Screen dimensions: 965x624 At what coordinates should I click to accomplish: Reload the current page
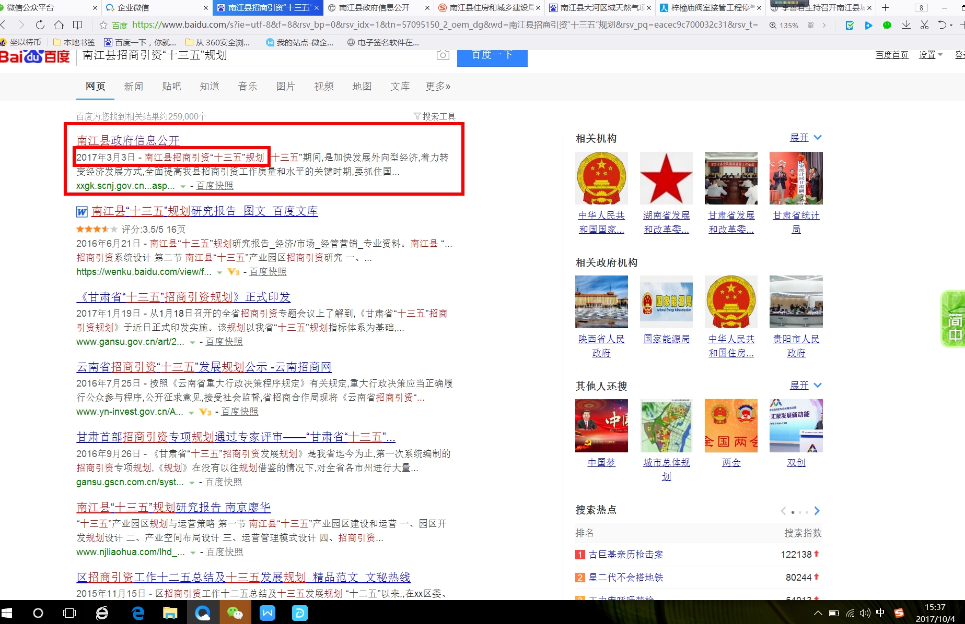(40, 25)
